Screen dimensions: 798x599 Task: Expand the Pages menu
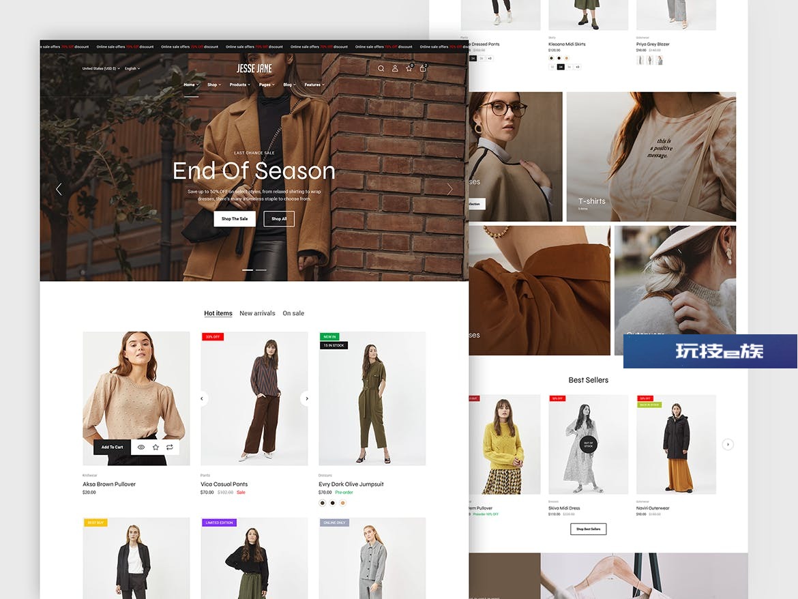point(267,85)
